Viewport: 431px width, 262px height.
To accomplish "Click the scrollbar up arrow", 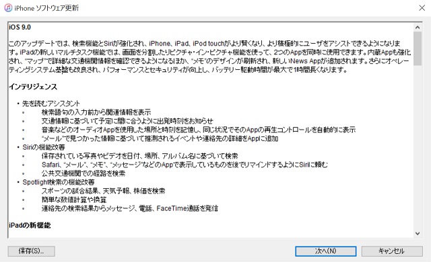I will pos(418,27).
